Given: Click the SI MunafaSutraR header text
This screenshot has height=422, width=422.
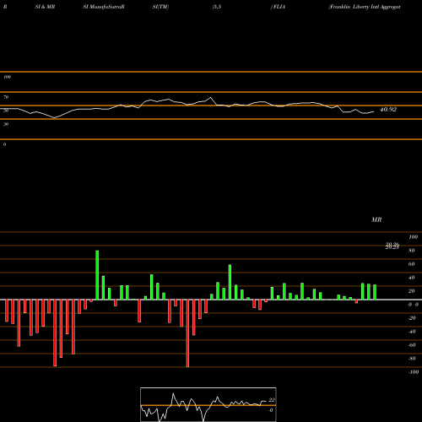Looking at the screenshot, I should tap(104, 7).
